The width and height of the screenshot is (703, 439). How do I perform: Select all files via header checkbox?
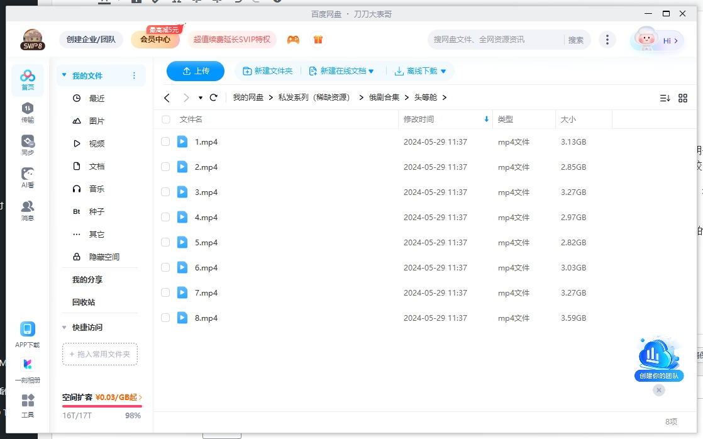point(165,119)
